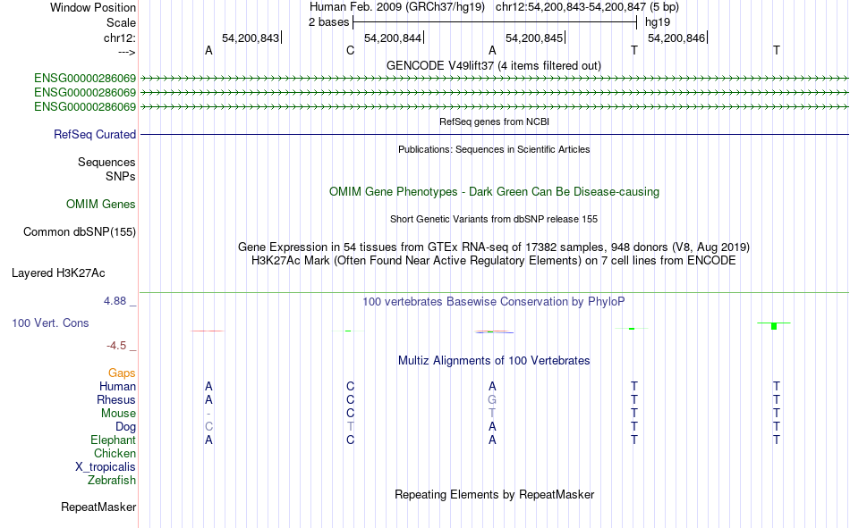This screenshot has width=850, height=528.
Task: Click the tall green PhyloP bar at last base
Action: tap(774, 326)
